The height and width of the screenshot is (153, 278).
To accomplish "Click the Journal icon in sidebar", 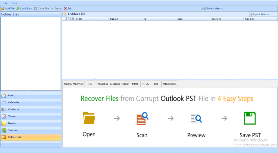I will click(x=4, y=130).
